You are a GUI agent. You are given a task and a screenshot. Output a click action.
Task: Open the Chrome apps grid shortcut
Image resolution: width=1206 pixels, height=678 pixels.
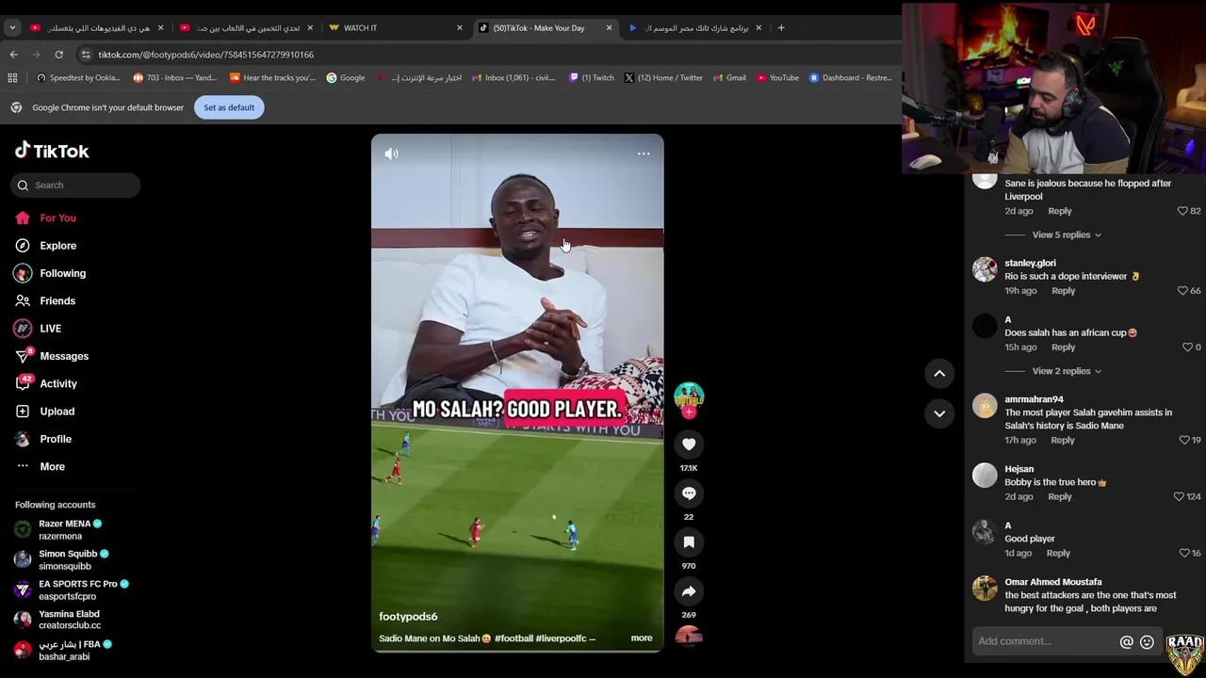[x=12, y=78]
